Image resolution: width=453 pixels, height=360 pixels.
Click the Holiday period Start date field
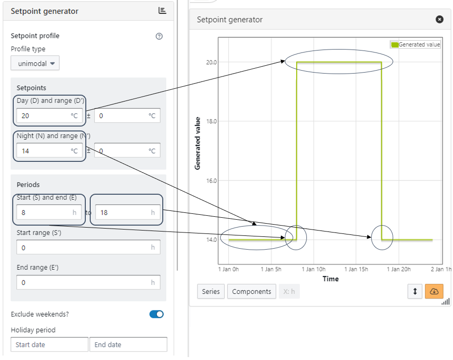click(x=49, y=345)
